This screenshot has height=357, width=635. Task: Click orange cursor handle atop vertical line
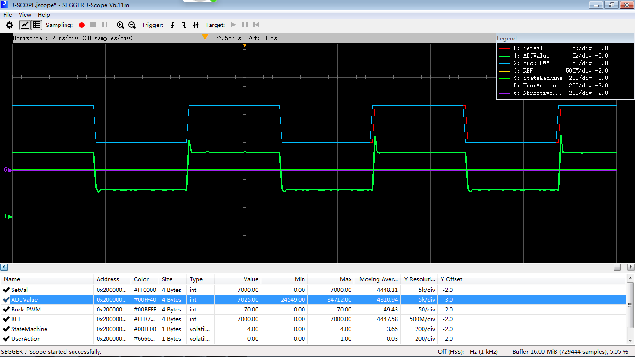pyautogui.click(x=245, y=46)
